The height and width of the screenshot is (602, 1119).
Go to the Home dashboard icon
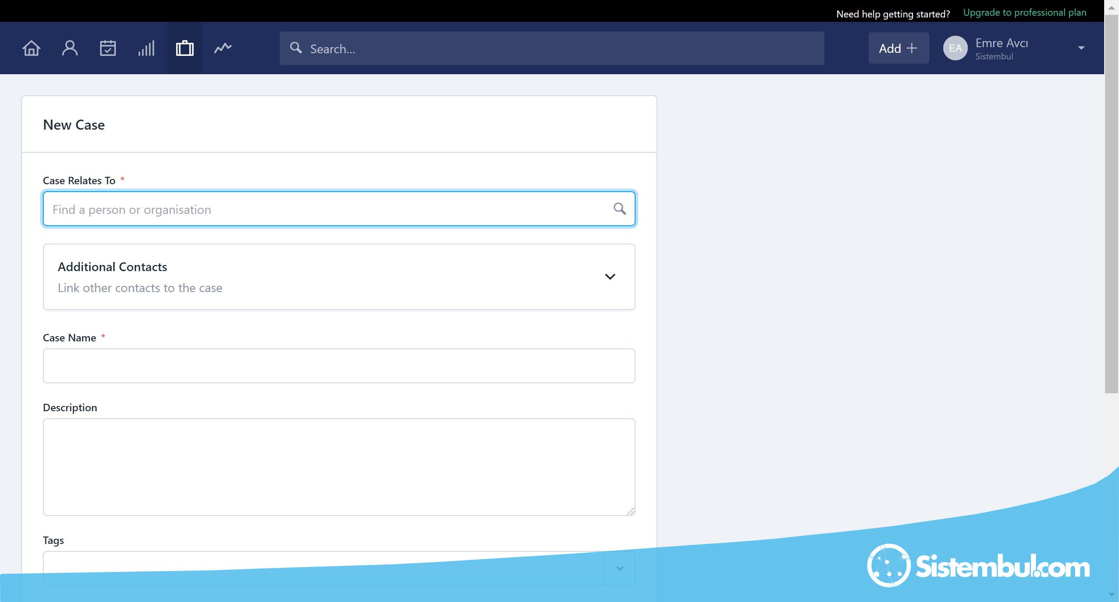31,48
